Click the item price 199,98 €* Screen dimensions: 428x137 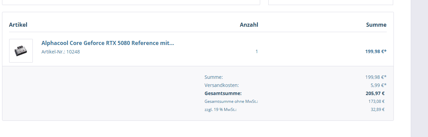376,51
